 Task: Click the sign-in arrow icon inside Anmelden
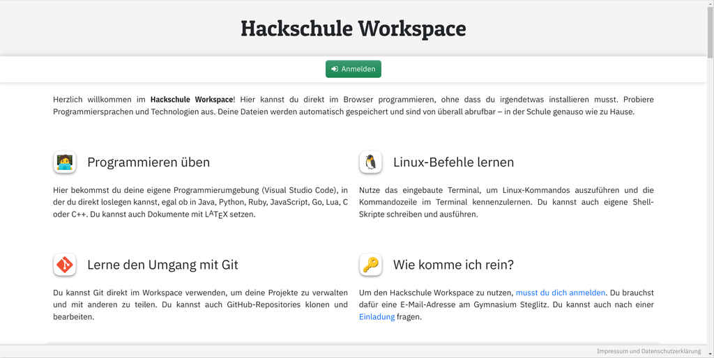(x=335, y=69)
